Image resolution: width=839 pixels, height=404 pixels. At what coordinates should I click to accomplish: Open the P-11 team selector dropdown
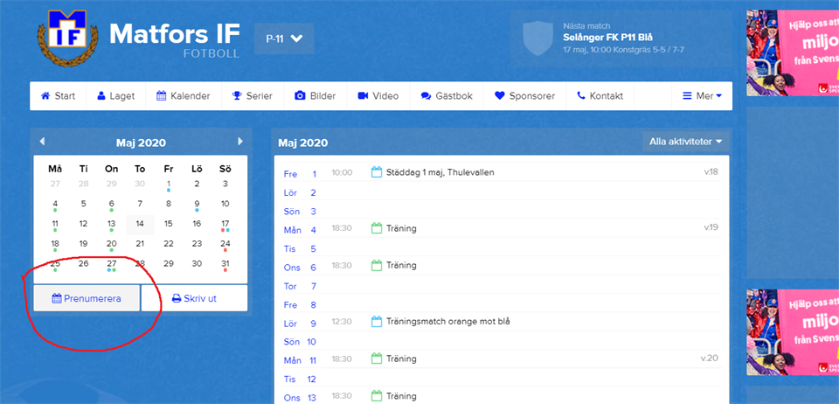[284, 38]
